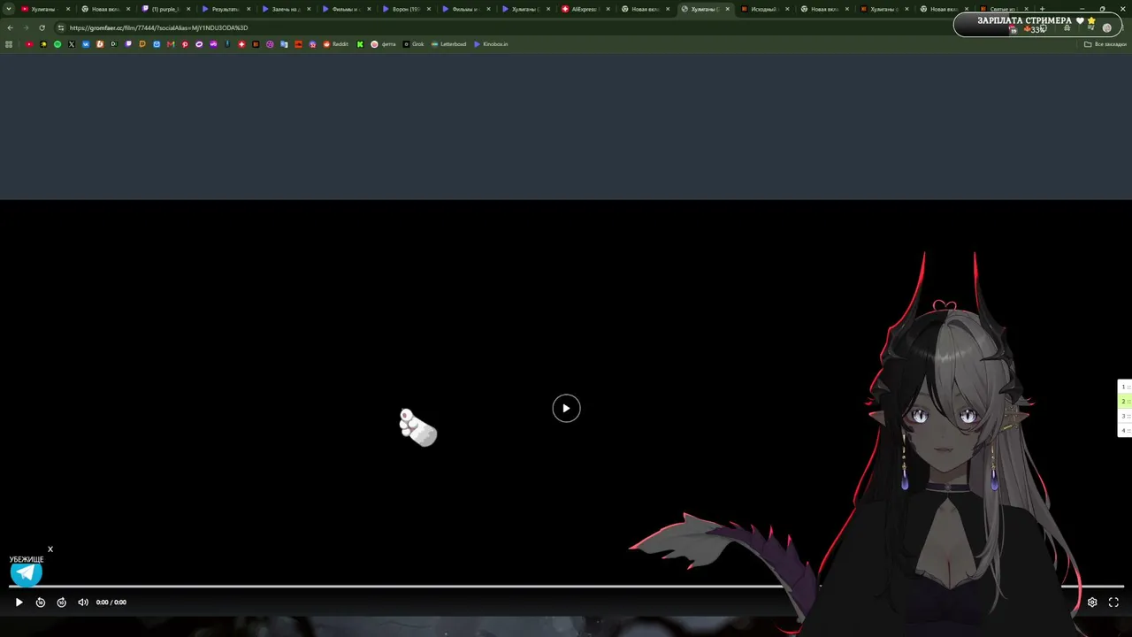Open the фетта bookmark
The image size is (1132, 637).
(x=384, y=44)
